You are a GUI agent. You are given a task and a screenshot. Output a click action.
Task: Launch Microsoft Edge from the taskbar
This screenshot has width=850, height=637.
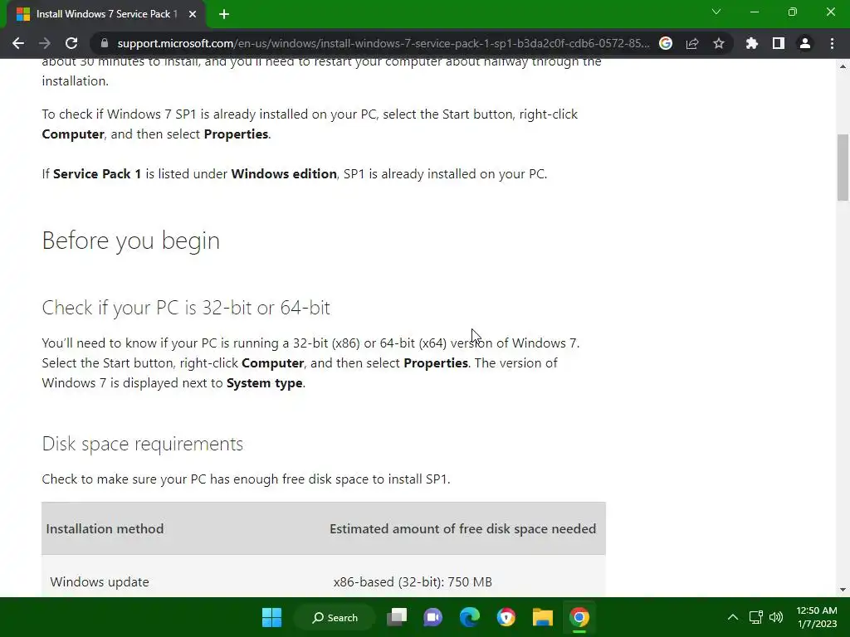pyautogui.click(x=470, y=617)
